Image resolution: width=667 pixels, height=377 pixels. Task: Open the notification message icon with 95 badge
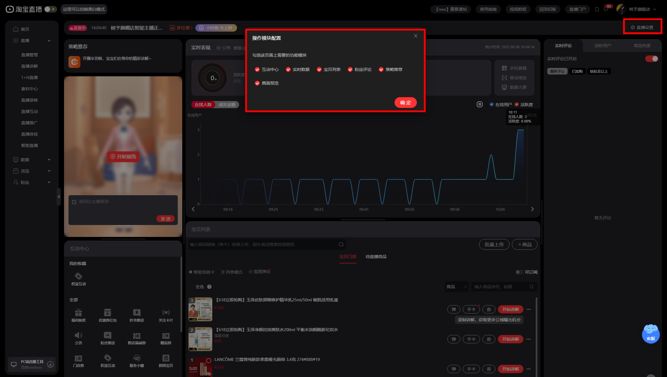tap(606, 9)
